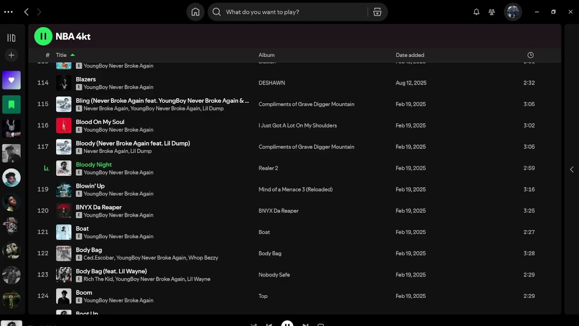Sort by Date added column

(410, 55)
